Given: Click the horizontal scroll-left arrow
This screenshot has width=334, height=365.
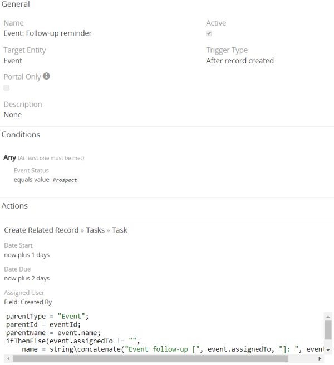Looking at the screenshot, I should (x=6, y=359).
